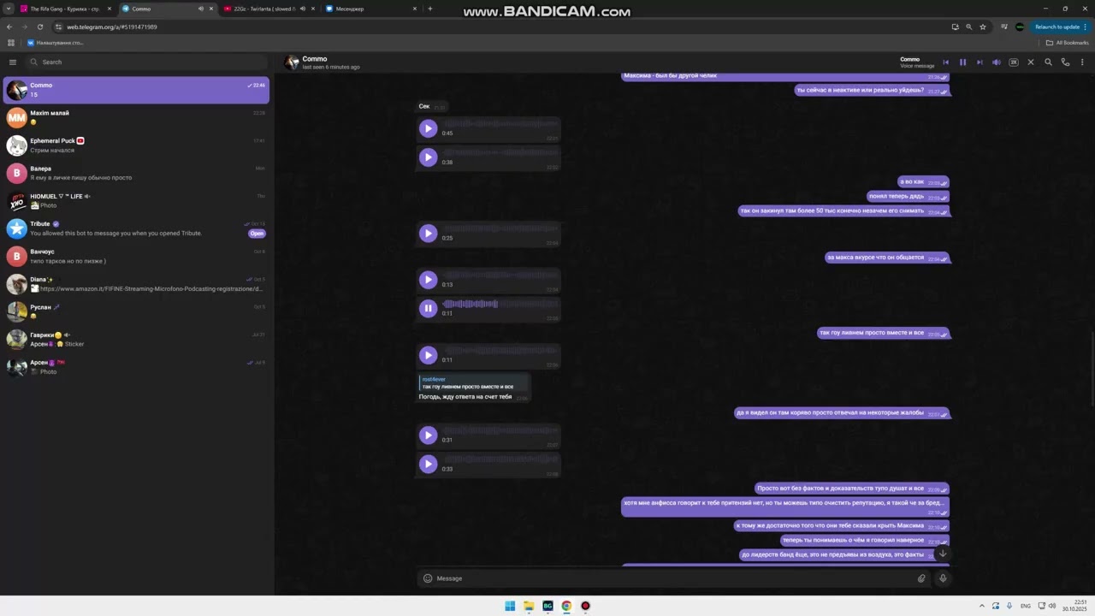Record a voice message with microphone

pyautogui.click(x=943, y=578)
